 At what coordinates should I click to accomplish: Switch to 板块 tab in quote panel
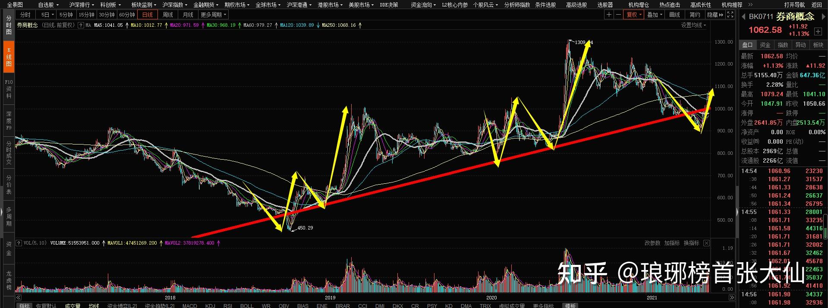pyautogui.click(x=818, y=45)
